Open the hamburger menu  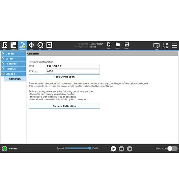[175, 46]
